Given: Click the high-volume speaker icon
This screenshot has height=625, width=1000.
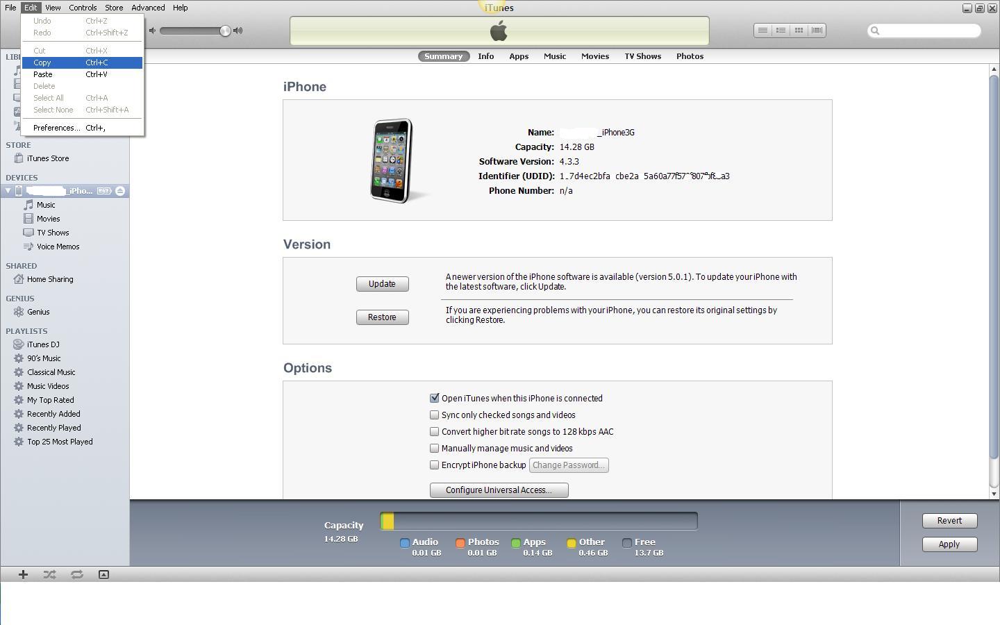Looking at the screenshot, I should click(238, 31).
